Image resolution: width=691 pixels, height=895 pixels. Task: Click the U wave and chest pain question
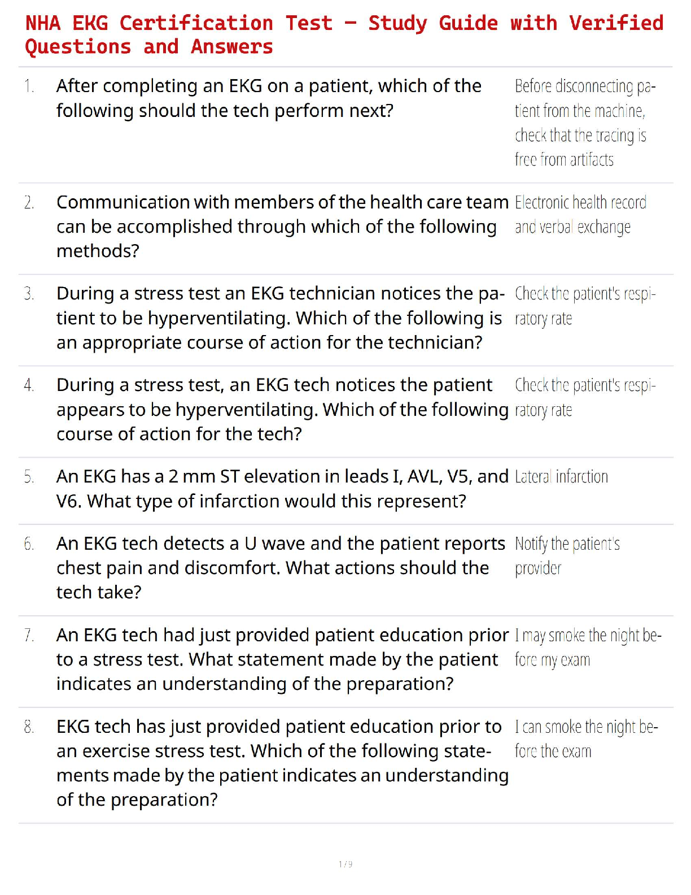(280, 567)
